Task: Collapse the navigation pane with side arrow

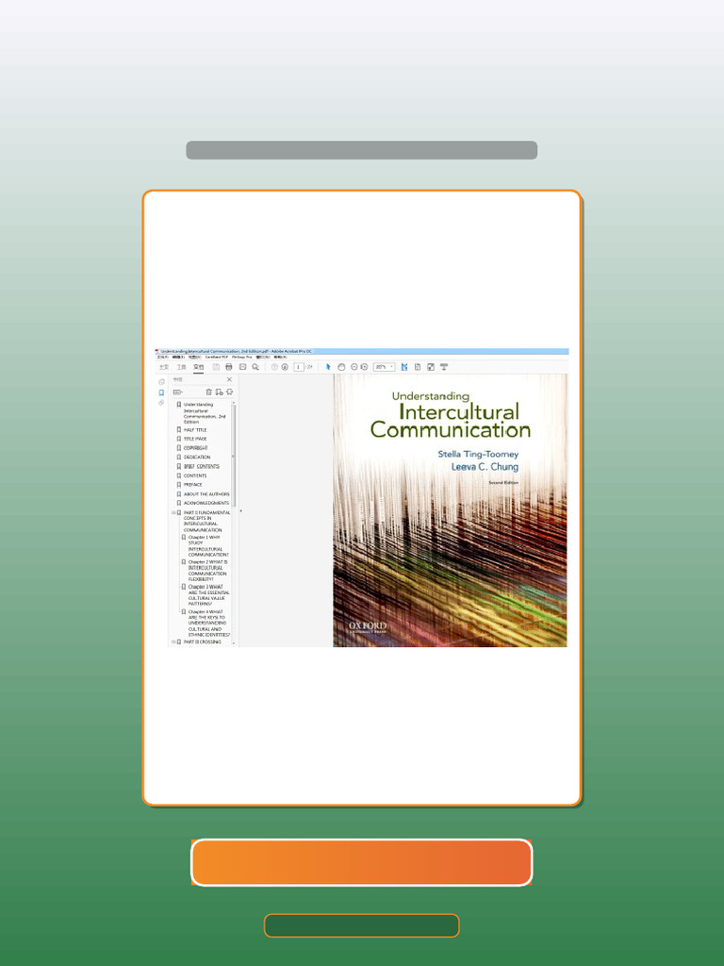Action: point(240,510)
